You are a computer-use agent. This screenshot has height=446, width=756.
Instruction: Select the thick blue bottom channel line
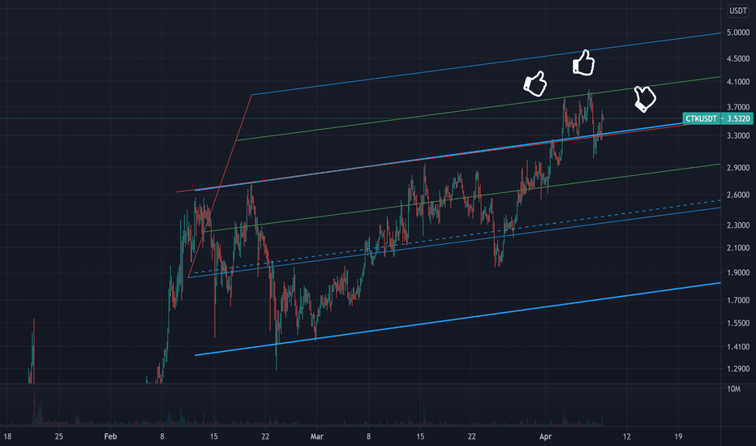pos(458,319)
